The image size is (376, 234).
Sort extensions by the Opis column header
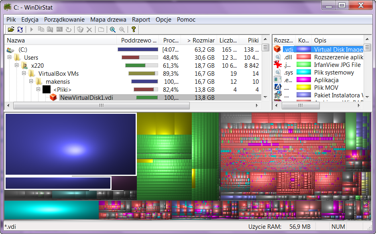tap(337, 40)
